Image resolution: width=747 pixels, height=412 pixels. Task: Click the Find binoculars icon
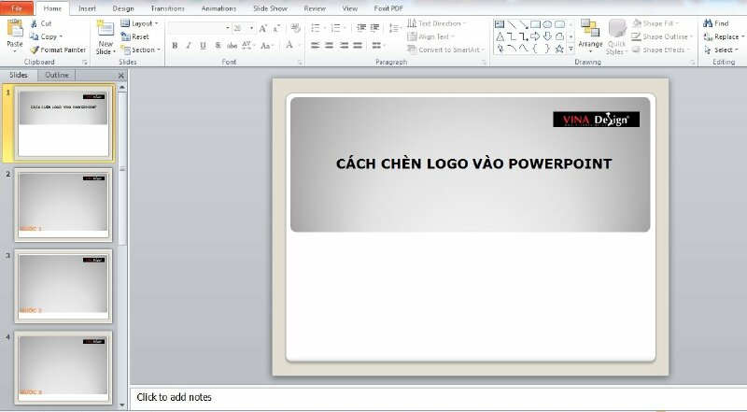click(708, 22)
